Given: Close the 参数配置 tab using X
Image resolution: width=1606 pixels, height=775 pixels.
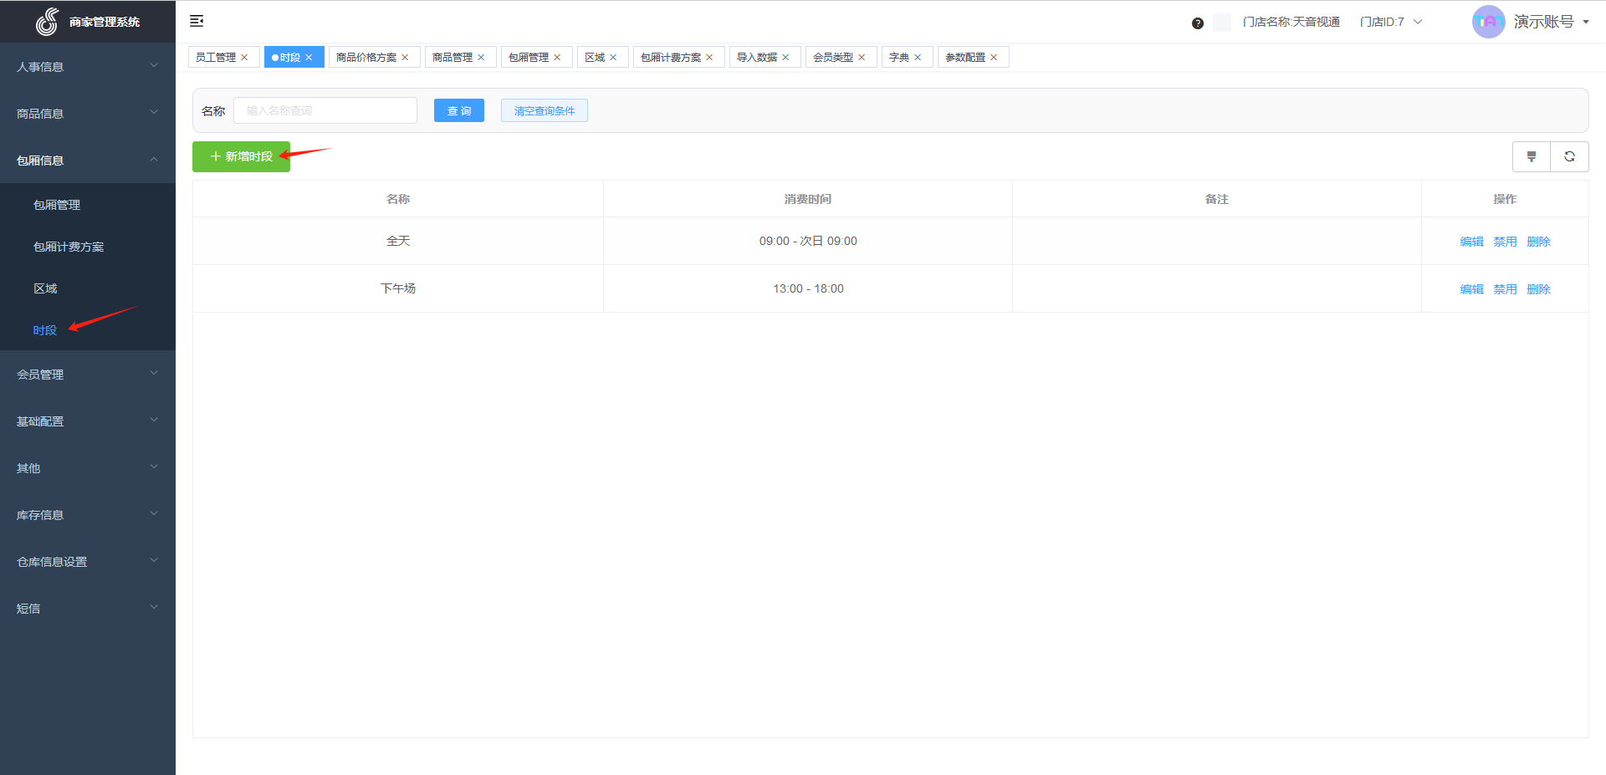Looking at the screenshot, I should [x=994, y=58].
